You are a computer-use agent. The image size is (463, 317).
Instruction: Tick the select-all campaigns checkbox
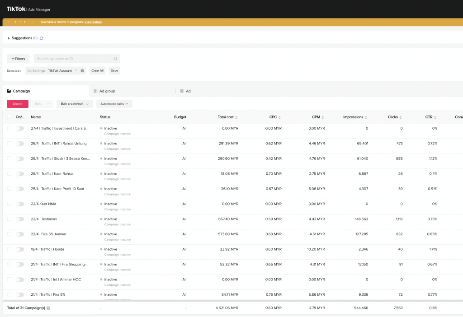(x=9, y=117)
